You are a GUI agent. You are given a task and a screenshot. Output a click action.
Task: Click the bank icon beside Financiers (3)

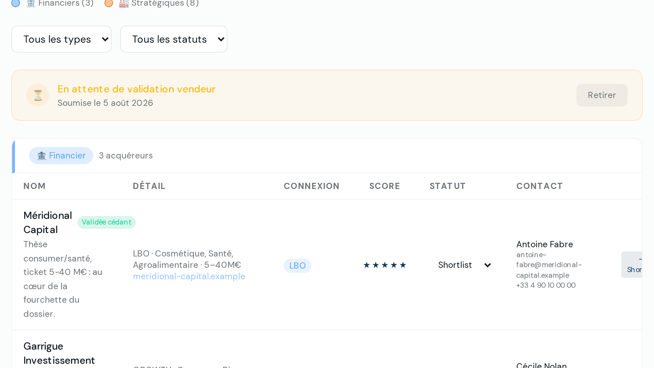pos(31,3)
